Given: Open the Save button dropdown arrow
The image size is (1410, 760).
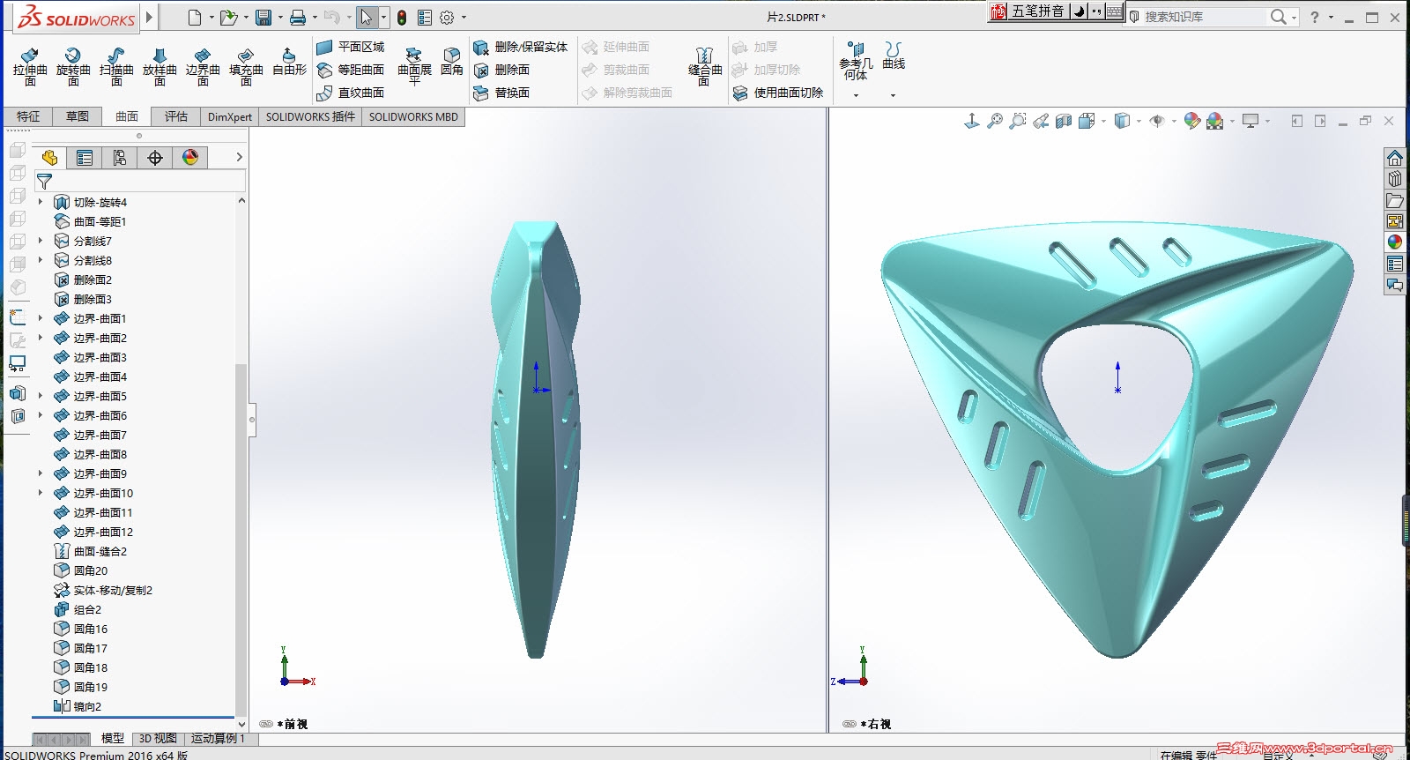Looking at the screenshot, I should [280, 18].
